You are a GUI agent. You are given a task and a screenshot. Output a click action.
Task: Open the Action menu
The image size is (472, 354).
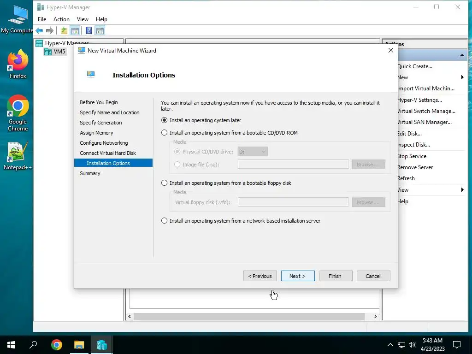(x=61, y=19)
